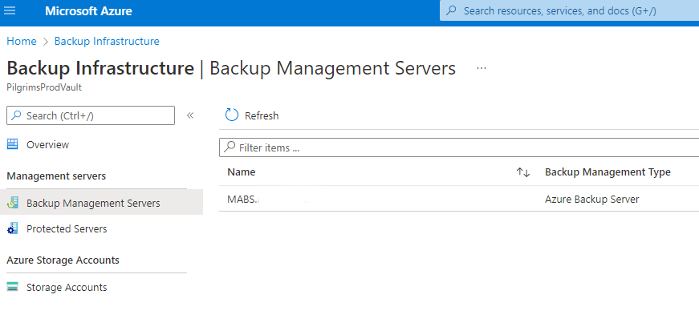Viewport: 699px width, 335px height.
Task: Open Protected Servers in the sidebar
Action: 67,228
